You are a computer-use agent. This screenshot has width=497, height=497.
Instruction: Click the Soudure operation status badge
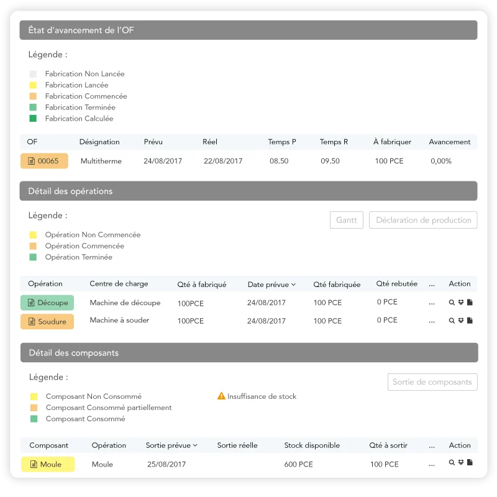click(x=47, y=321)
